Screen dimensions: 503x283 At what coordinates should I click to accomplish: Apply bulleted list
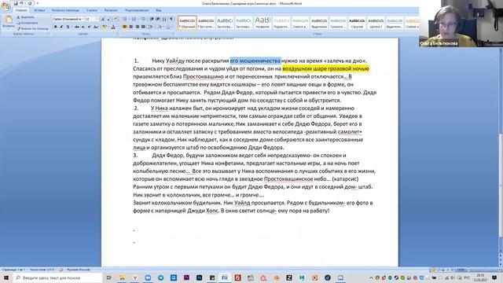(x=125, y=19)
